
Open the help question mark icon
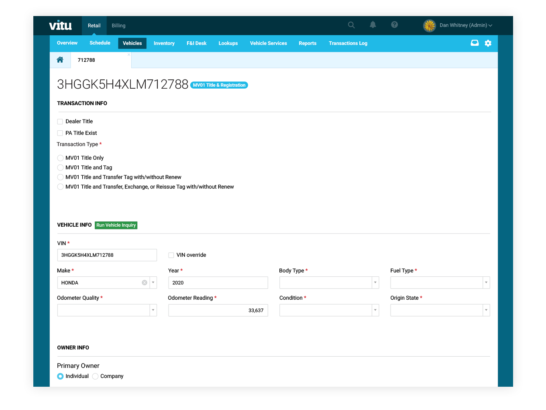(x=394, y=25)
